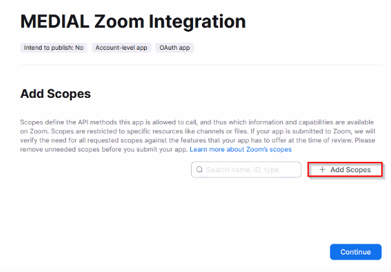391x272 pixels.
Task: Focus the Search name, ID, type field
Action: pyautogui.click(x=246, y=170)
